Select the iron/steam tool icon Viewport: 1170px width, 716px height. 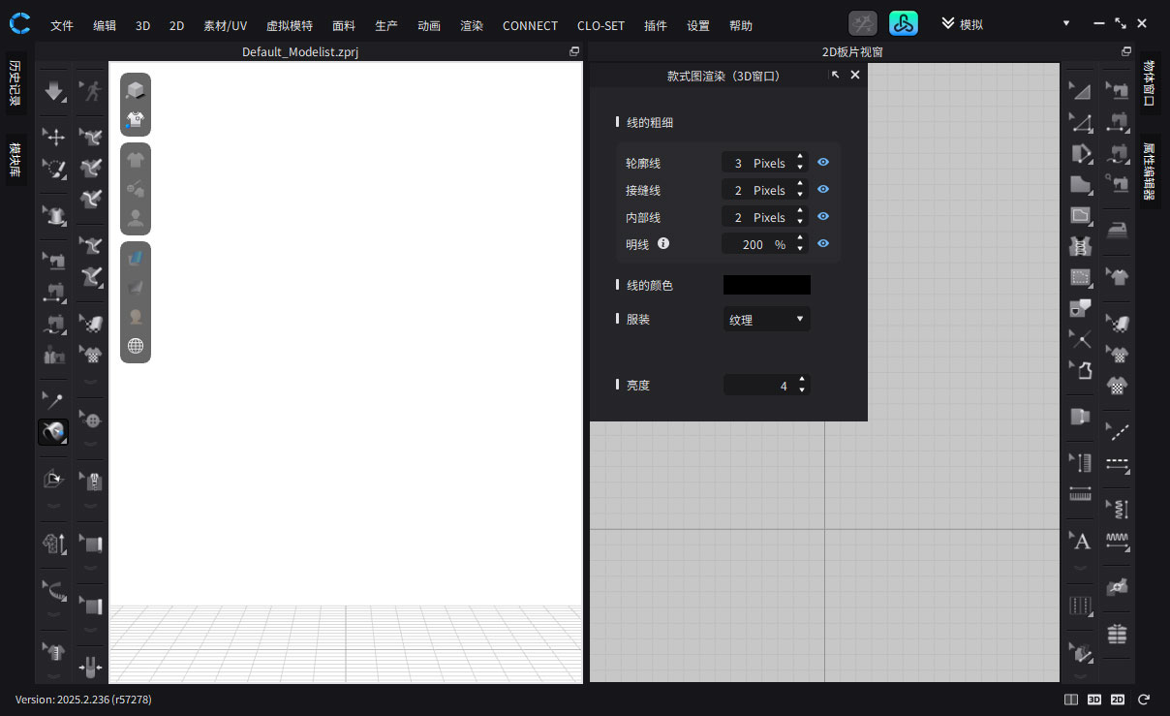[1119, 230]
